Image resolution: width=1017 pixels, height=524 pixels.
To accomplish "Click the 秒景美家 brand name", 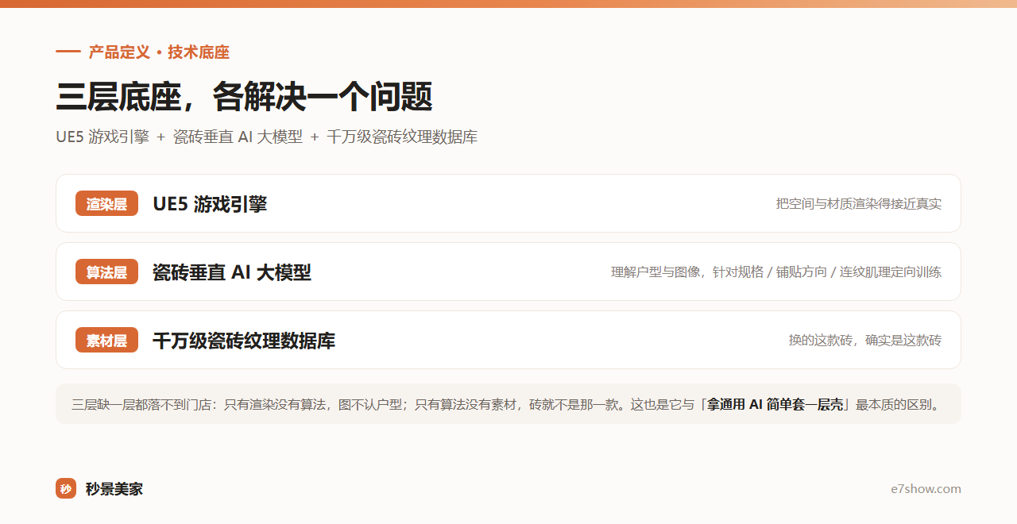I will [114, 489].
